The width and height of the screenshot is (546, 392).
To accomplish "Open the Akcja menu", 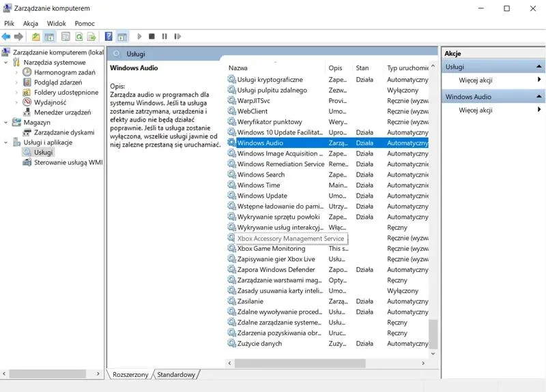I will point(31,23).
